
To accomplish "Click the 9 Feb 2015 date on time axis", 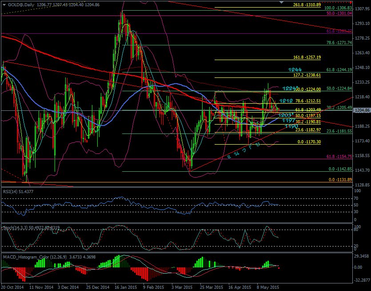I will (x=155, y=287).
